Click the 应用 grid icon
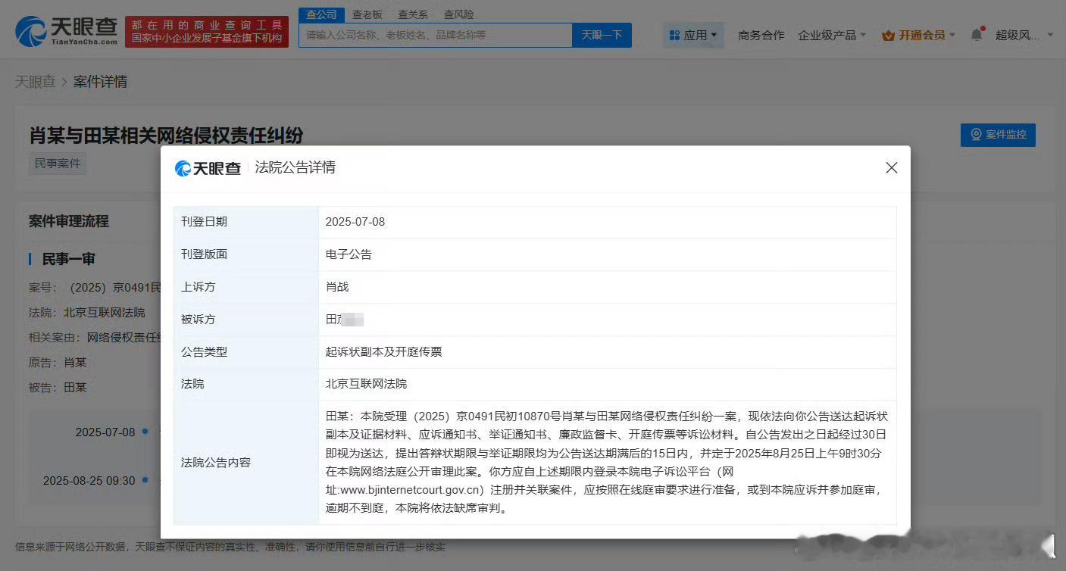Viewport: 1066px width, 571px height. click(x=674, y=35)
